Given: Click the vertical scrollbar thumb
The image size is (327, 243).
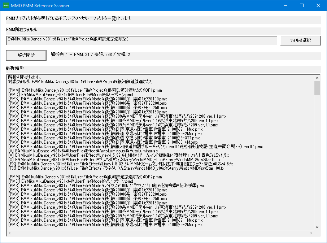Looking at the screenshot, I should [x=317, y=88].
